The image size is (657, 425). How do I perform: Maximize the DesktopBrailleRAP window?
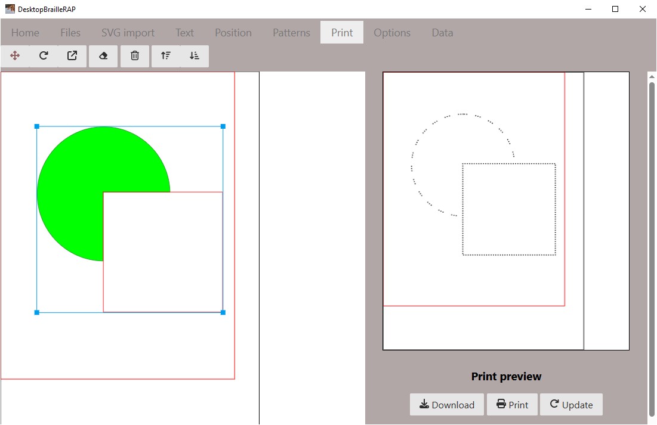[615, 9]
